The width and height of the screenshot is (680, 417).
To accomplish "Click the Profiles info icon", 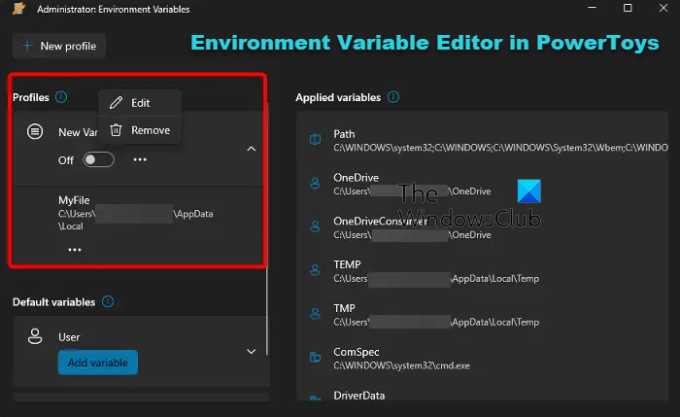I will [61, 97].
